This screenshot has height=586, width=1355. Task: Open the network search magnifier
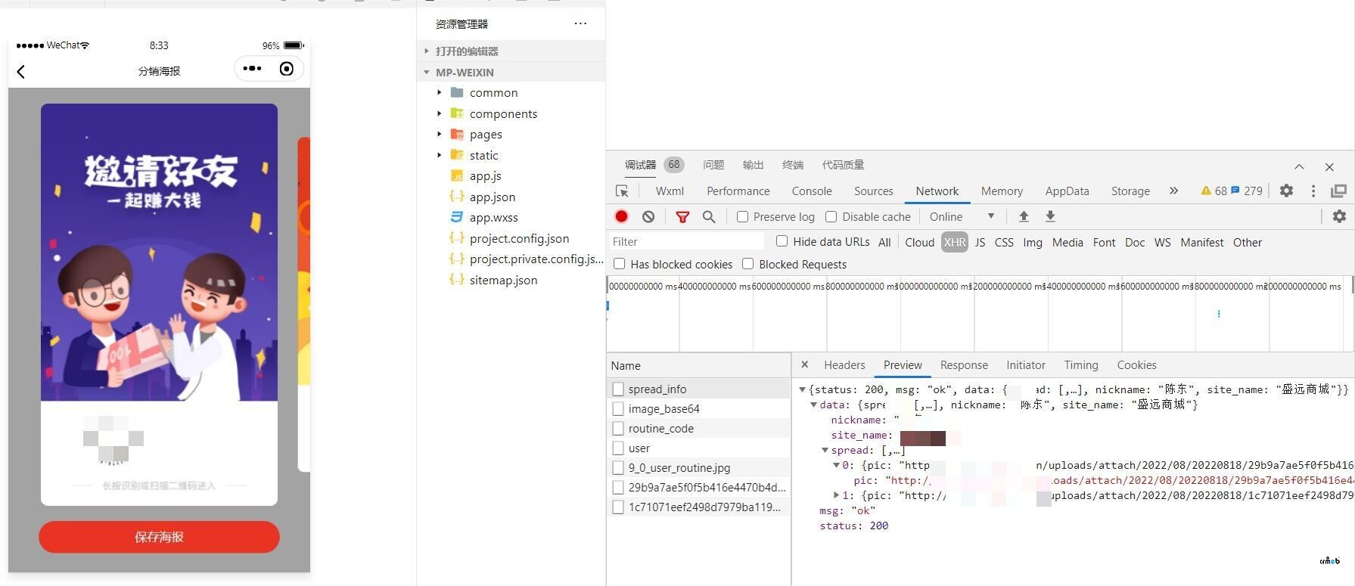[x=709, y=217]
